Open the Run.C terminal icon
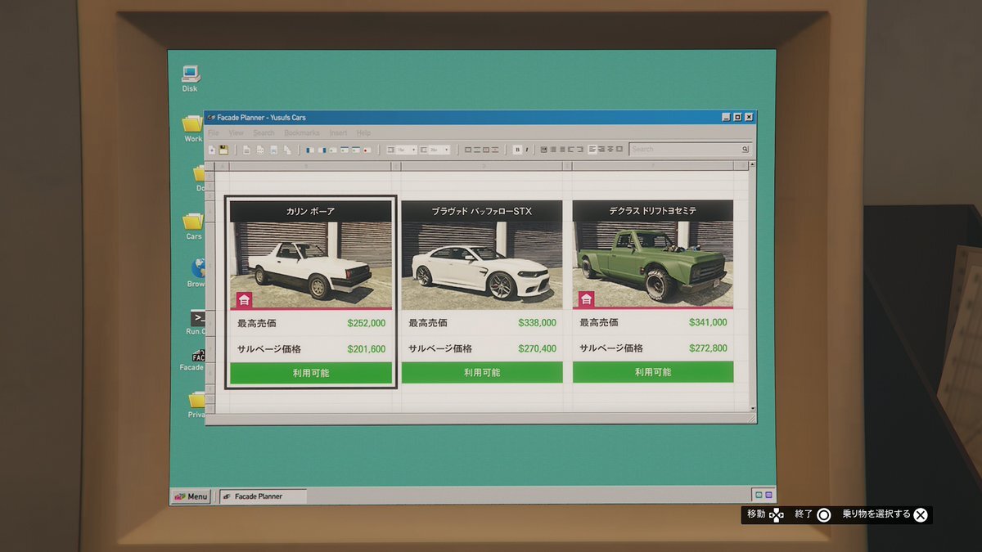 197,323
